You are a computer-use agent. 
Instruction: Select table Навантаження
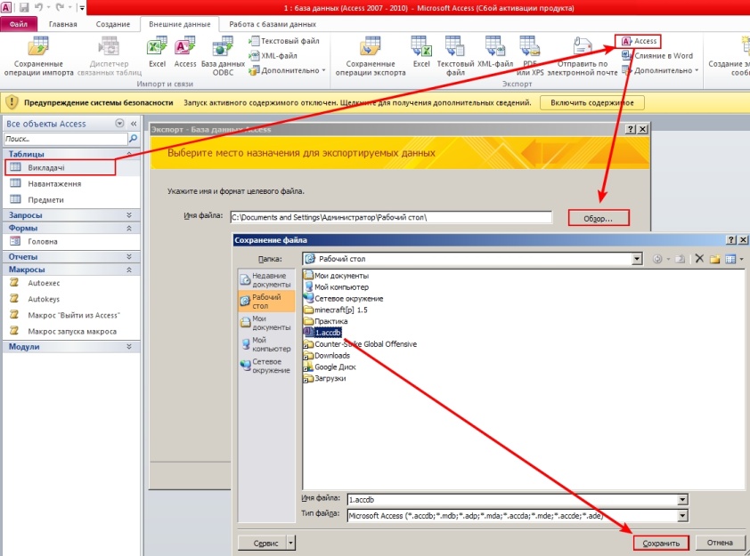pos(72,183)
